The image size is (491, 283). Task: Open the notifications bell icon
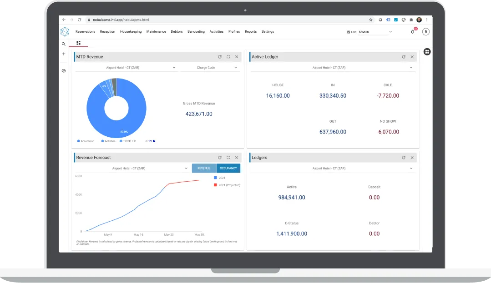tap(413, 32)
